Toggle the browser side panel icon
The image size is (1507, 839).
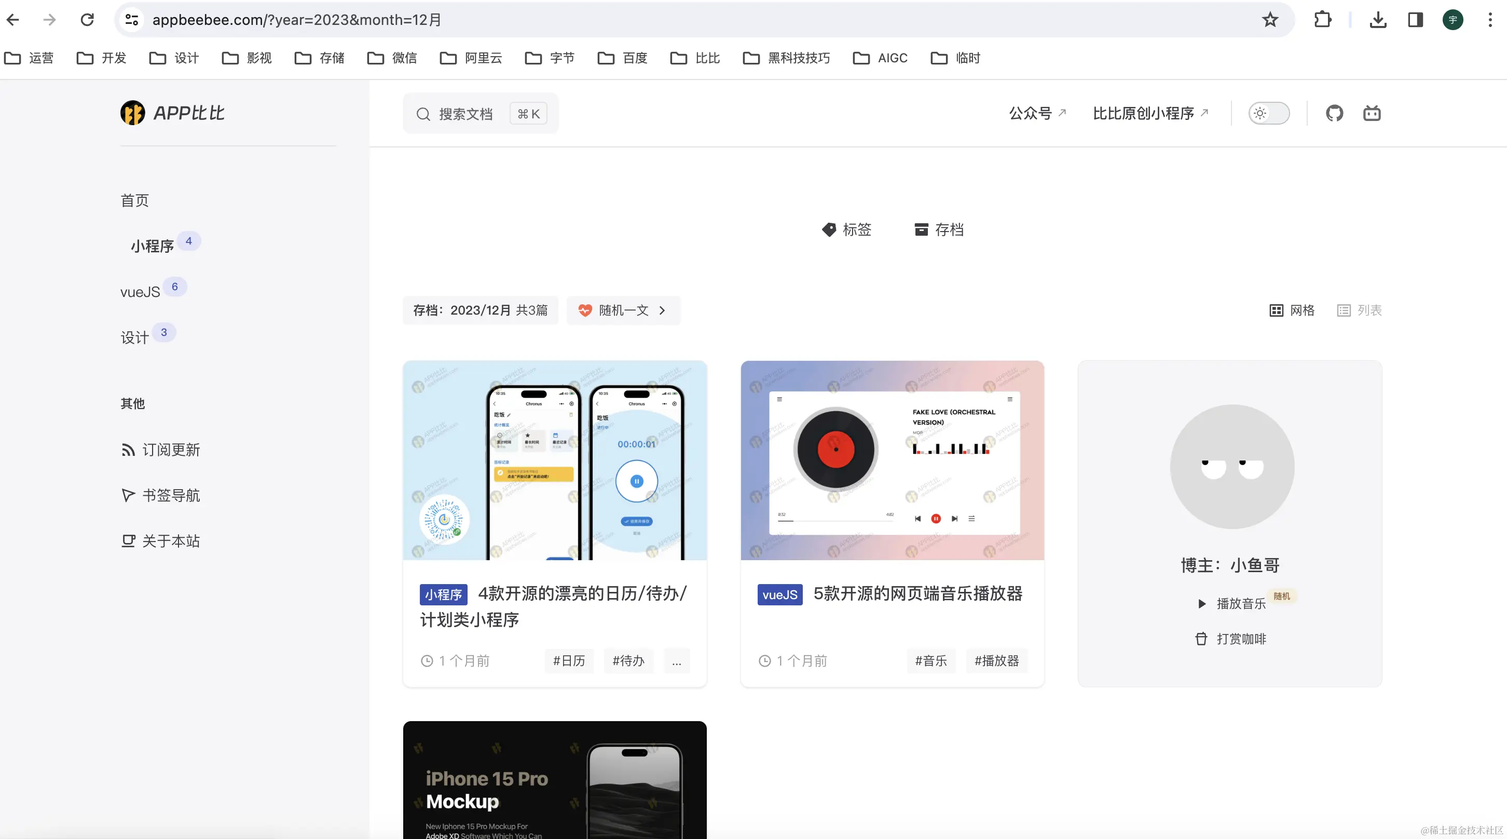point(1415,20)
